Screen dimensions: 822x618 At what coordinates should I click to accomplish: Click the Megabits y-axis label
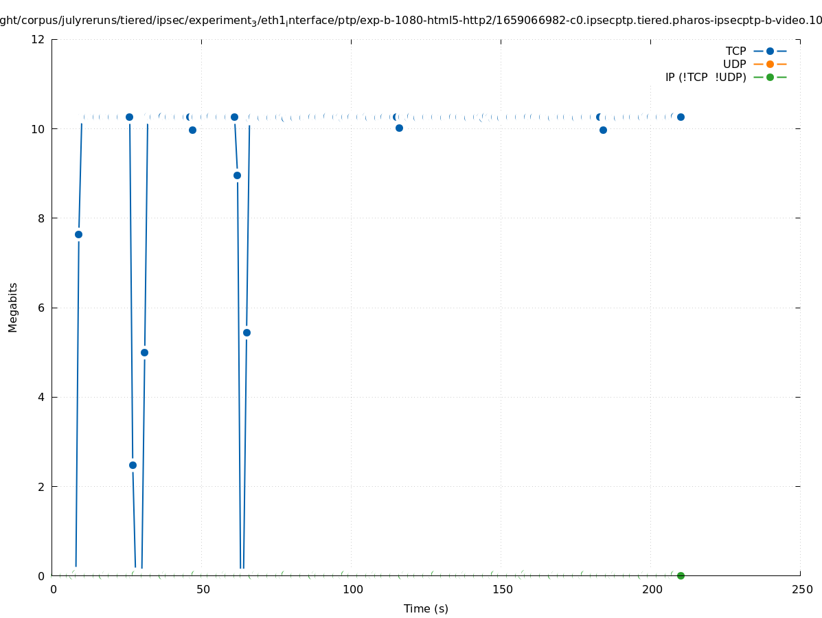[x=13, y=307]
